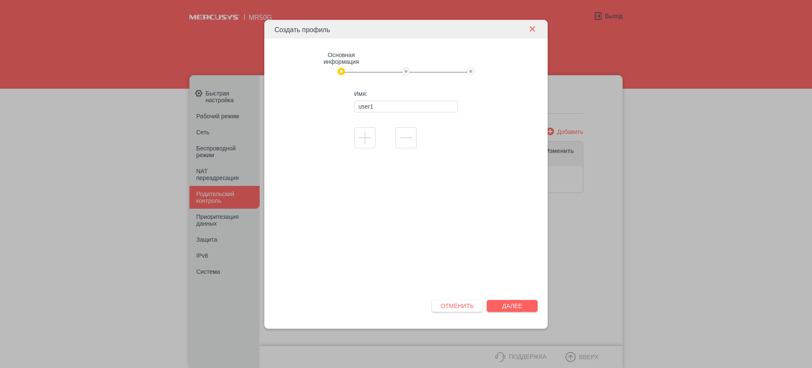This screenshot has width=812, height=368.
Task: Click the Выход logout icon
Action: pyautogui.click(x=598, y=16)
